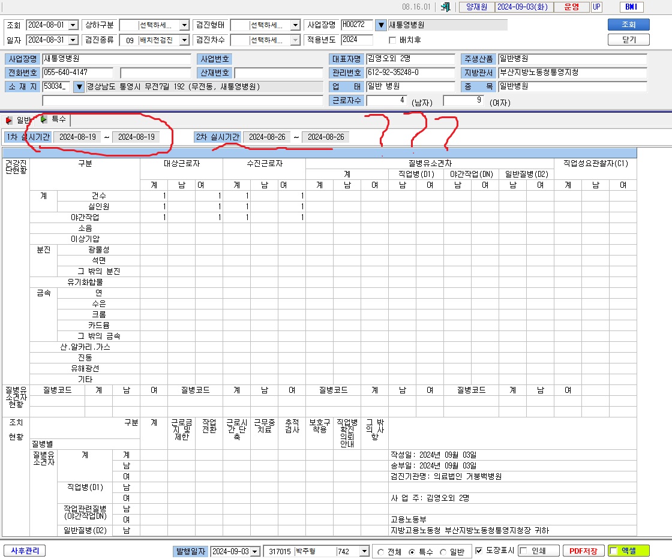Open the 소재지 postal code lookup arrow
This screenshot has width=672, height=559.
(x=79, y=87)
